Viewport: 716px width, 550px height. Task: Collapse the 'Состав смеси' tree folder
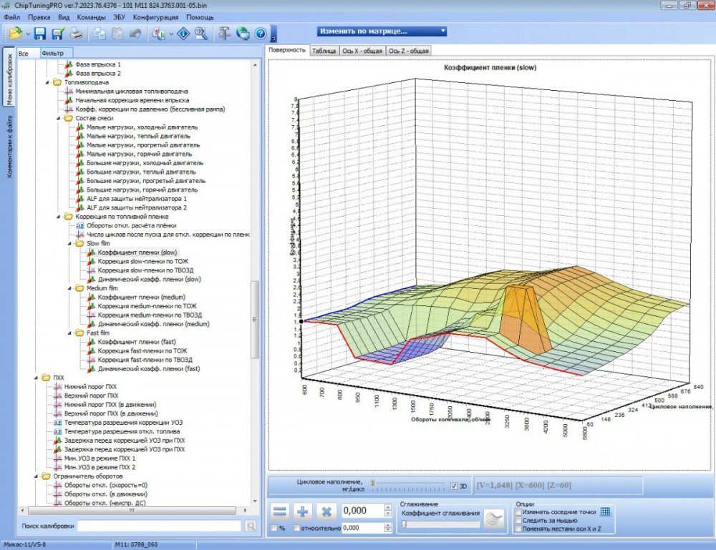[x=59, y=118]
